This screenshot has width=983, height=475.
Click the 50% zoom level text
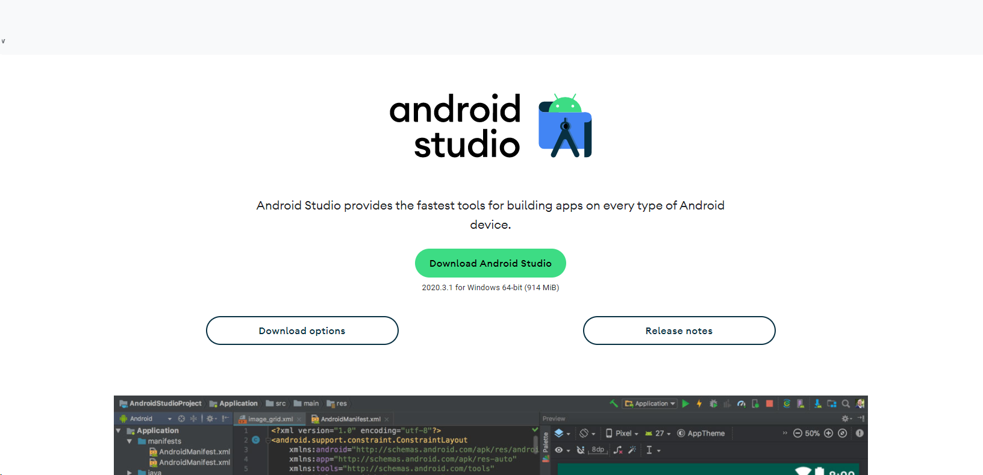813,433
